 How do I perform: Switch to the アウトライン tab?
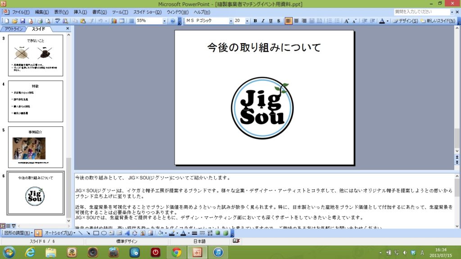click(x=14, y=29)
